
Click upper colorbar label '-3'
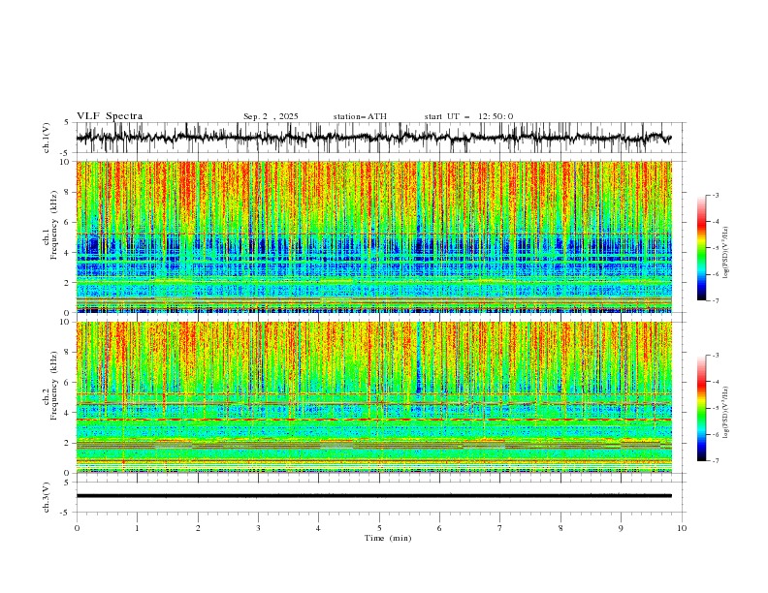point(715,195)
